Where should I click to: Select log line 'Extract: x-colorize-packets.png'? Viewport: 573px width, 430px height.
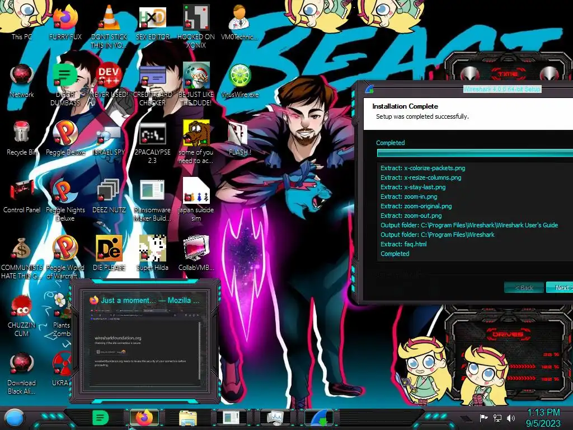[423, 168]
